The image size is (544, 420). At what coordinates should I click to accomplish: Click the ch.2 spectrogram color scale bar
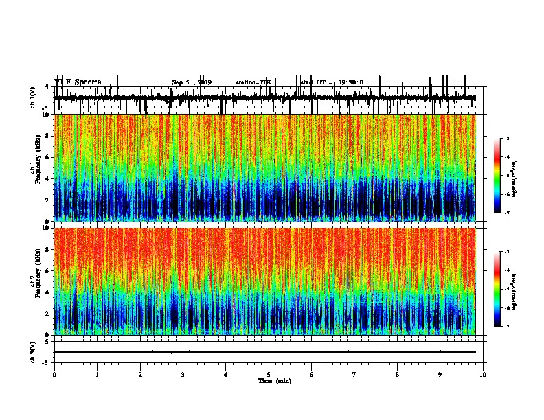[497, 289]
